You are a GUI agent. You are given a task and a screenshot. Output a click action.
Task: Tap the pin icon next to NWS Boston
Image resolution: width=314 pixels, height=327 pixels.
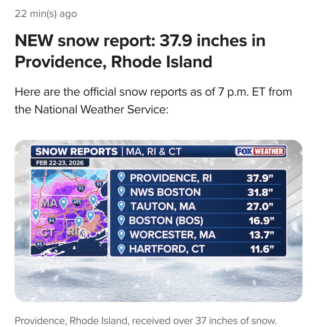pyautogui.click(x=122, y=192)
